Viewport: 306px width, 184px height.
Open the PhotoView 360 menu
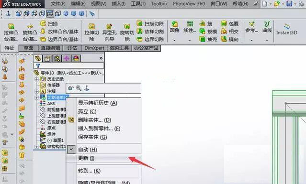click(189, 4)
